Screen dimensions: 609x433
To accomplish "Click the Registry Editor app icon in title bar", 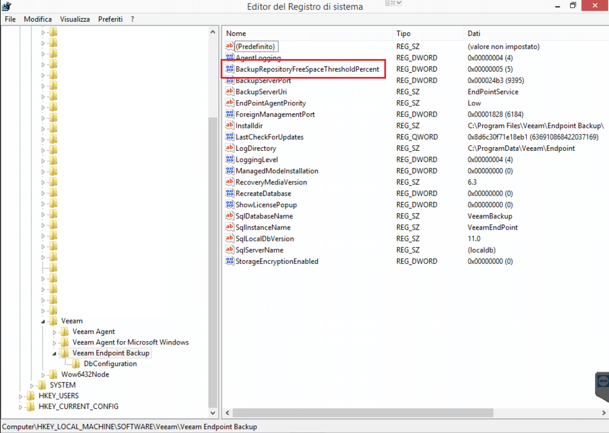I will coord(7,6).
